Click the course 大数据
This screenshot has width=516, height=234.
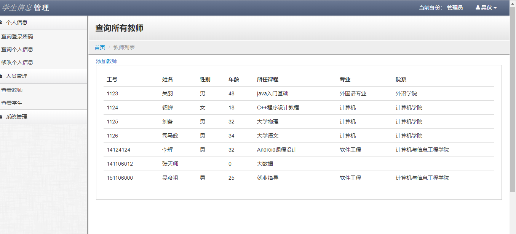coord(265,164)
